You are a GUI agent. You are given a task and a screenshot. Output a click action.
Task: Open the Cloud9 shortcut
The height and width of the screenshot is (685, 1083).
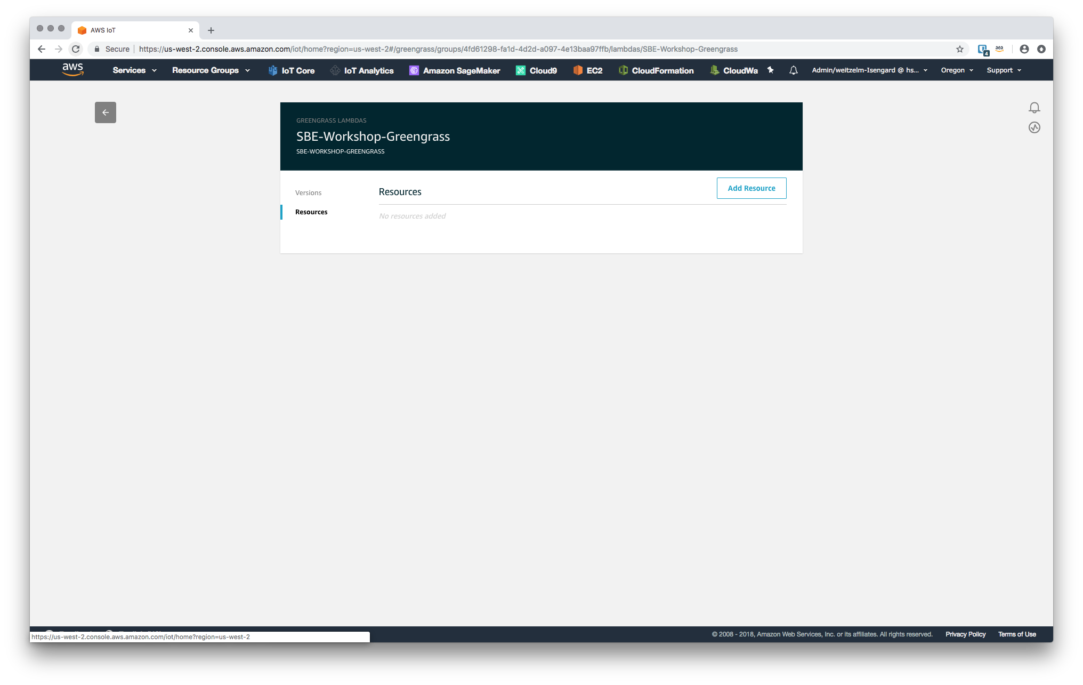(537, 70)
